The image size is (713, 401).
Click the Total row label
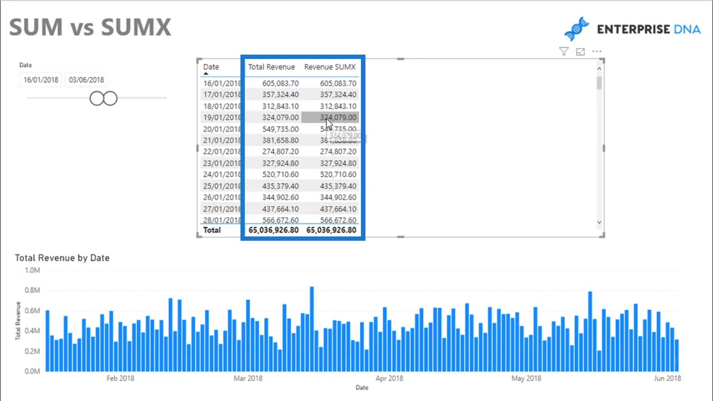point(212,230)
